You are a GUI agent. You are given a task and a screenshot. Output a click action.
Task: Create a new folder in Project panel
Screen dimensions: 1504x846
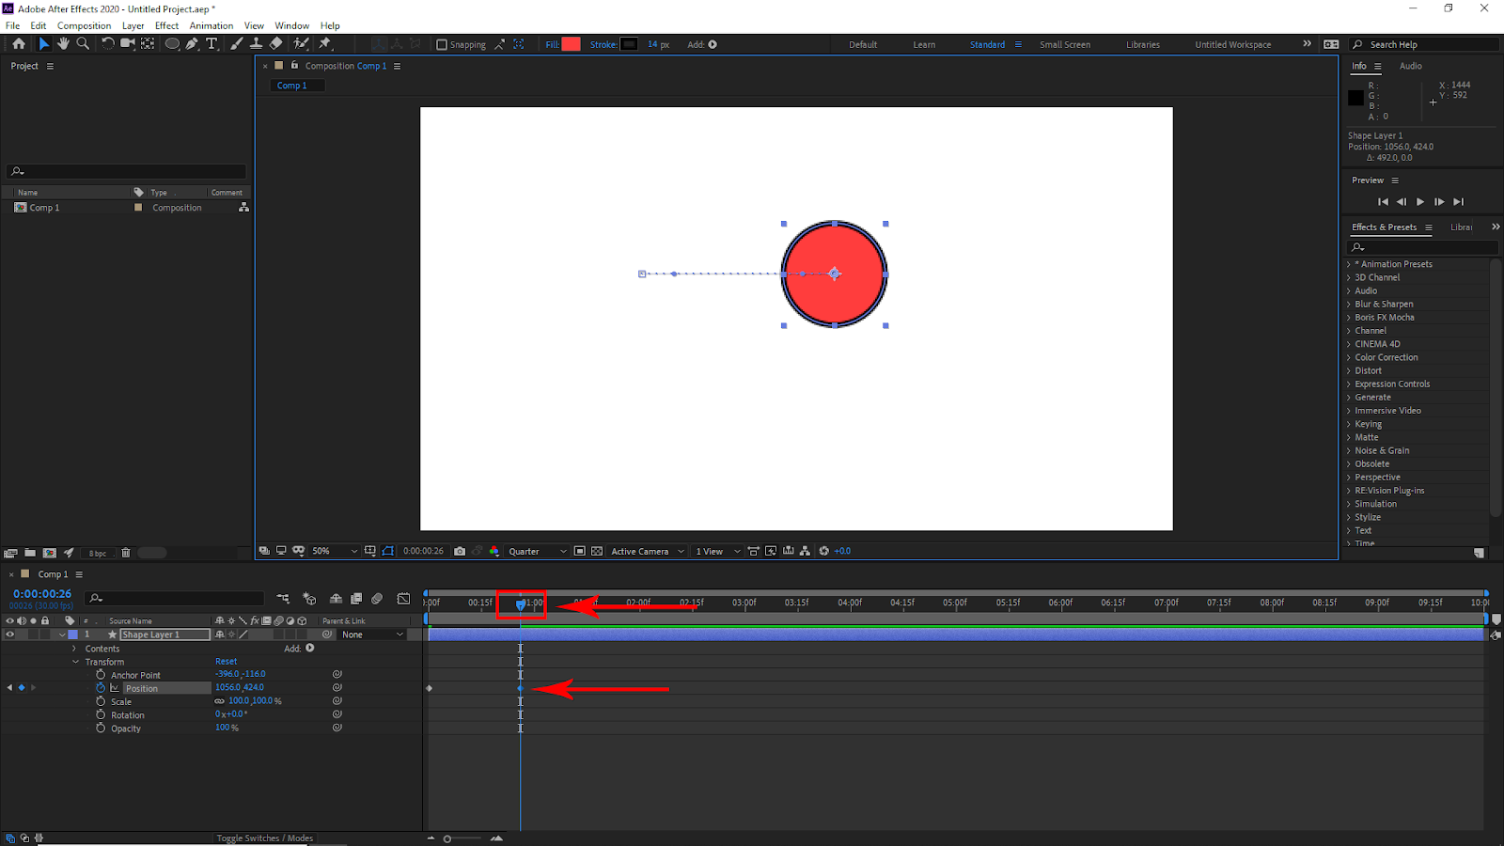(30, 553)
